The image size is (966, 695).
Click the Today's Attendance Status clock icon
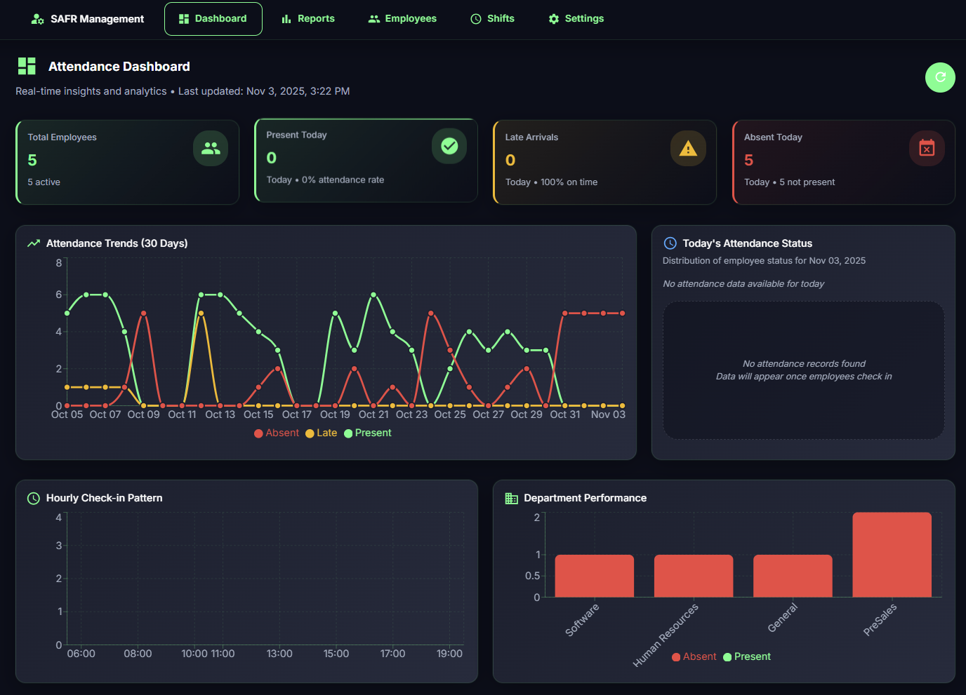[670, 243]
